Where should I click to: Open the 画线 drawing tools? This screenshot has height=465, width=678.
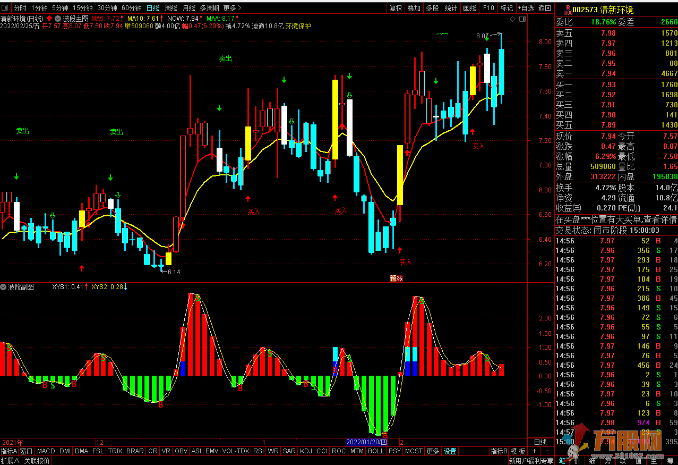point(469,8)
